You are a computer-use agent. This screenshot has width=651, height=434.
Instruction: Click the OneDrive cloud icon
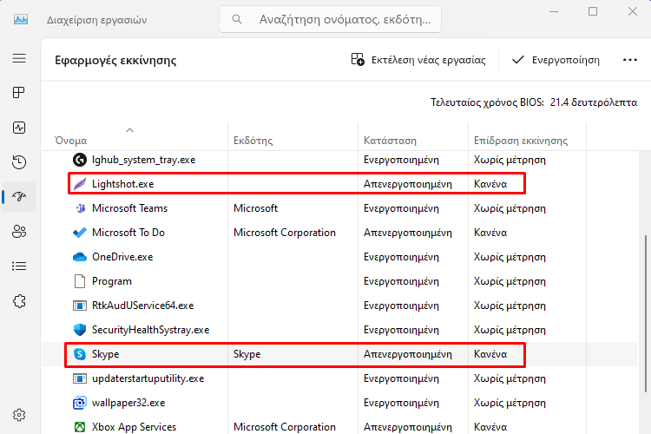80,257
